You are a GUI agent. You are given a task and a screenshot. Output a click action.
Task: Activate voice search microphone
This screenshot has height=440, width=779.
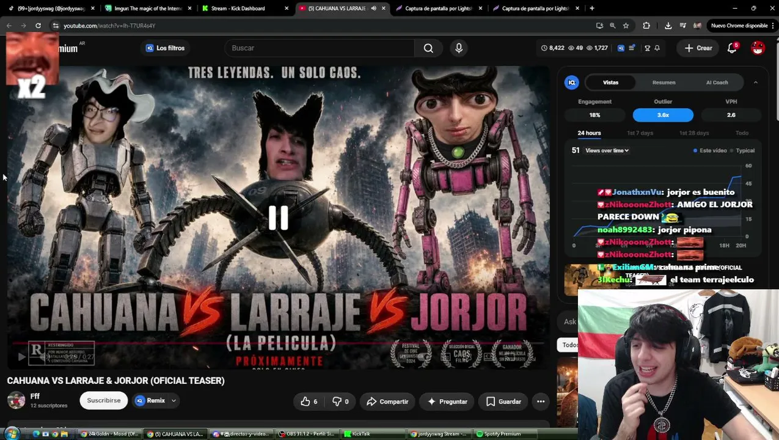click(459, 48)
